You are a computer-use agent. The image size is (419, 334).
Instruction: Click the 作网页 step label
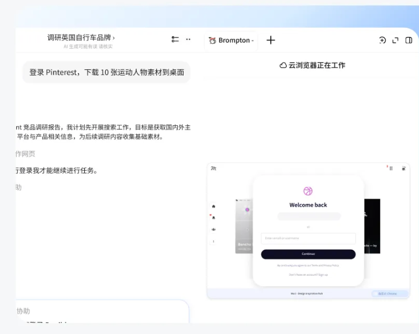[25, 154]
